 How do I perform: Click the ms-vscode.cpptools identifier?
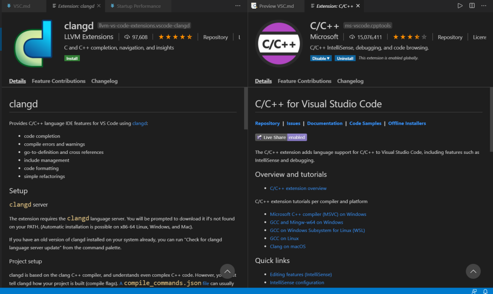[367, 26]
